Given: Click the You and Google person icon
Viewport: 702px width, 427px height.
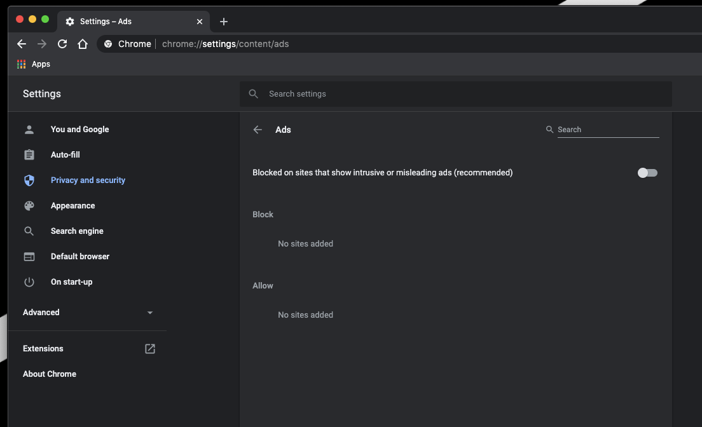Looking at the screenshot, I should pyautogui.click(x=29, y=130).
